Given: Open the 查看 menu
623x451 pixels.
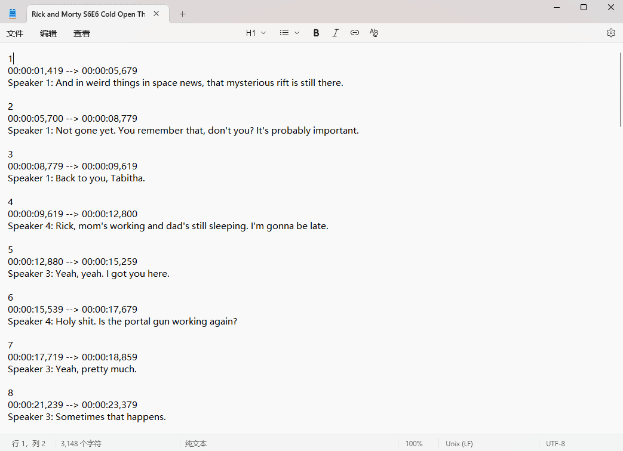Looking at the screenshot, I should [x=82, y=33].
